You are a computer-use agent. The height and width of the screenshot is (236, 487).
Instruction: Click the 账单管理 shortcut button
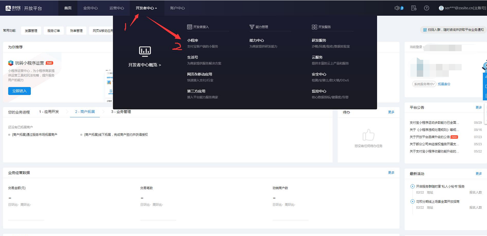click(x=76, y=31)
